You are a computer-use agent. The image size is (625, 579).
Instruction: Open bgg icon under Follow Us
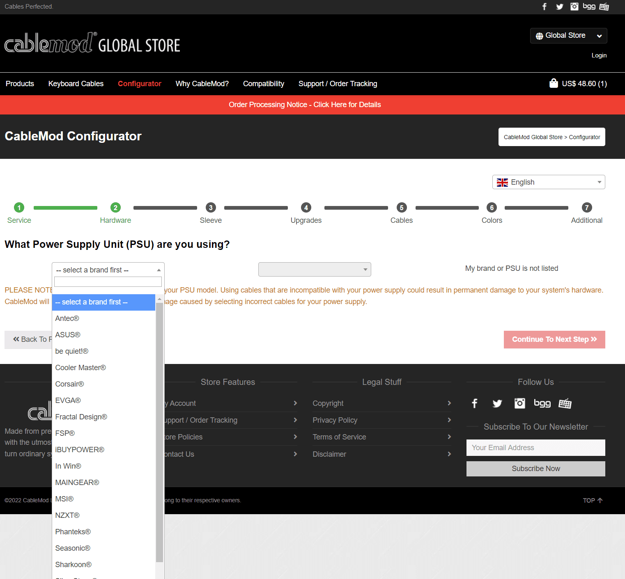(542, 403)
